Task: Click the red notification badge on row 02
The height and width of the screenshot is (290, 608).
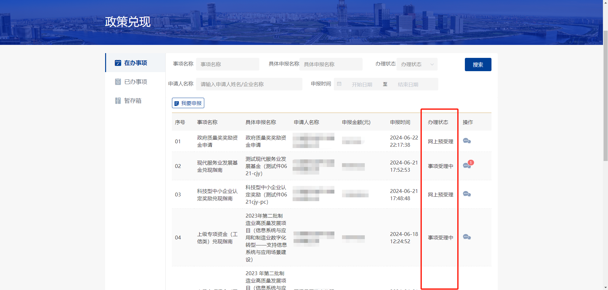Action: tap(471, 163)
